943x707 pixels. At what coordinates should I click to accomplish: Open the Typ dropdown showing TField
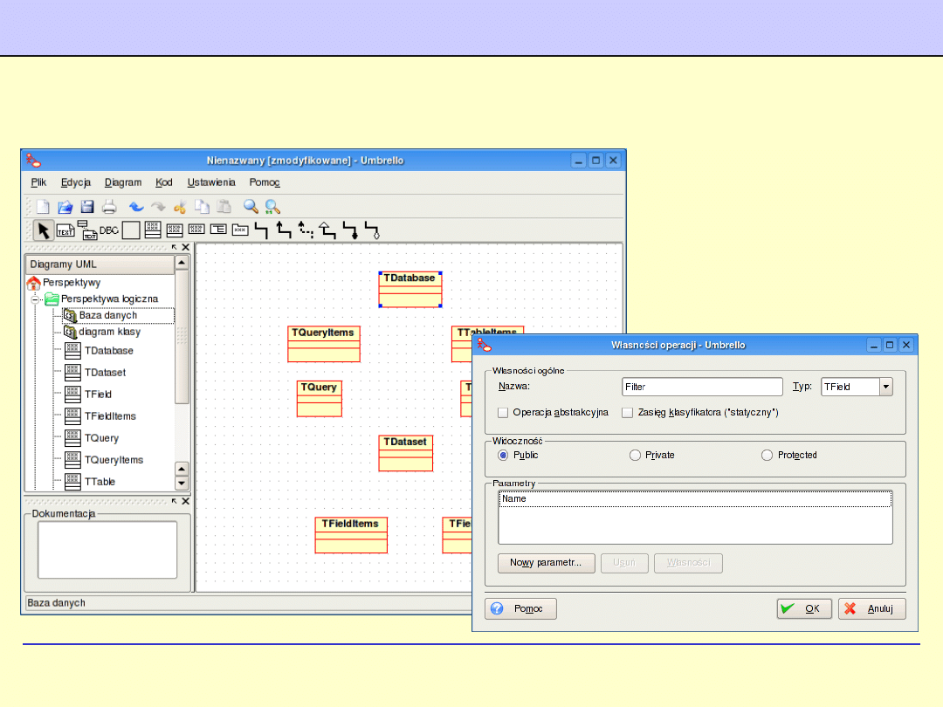click(885, 387)
